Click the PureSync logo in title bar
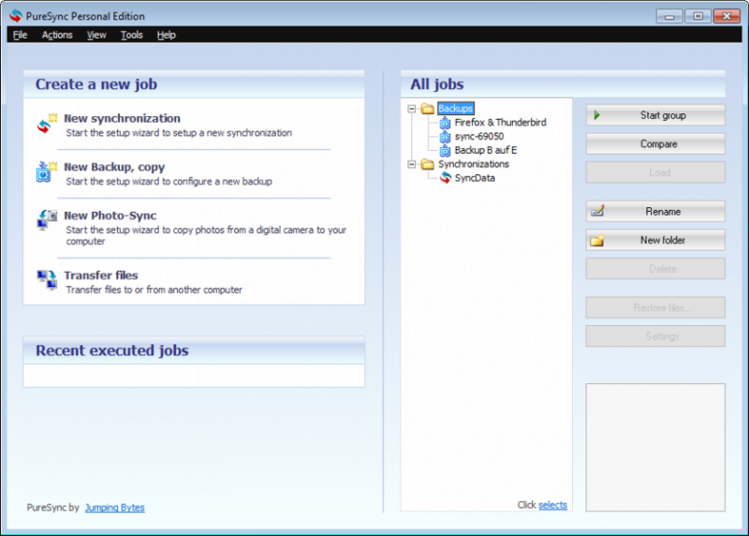The image size is (749, 536). (x=16, y=16)
